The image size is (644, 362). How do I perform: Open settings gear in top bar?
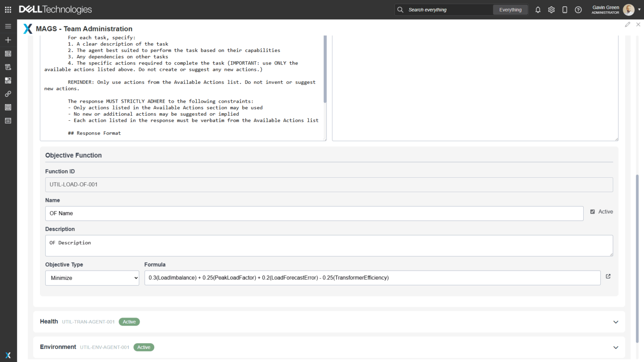551,10
